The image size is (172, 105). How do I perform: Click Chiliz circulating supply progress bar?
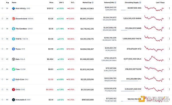point(131,91)
